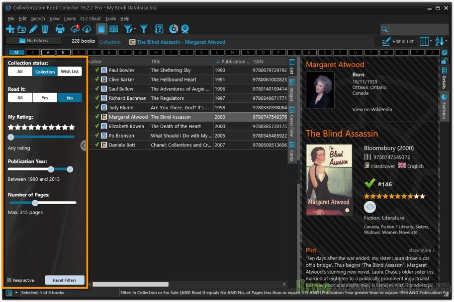Viewport: 454px width, 302px height.
Task: Set Read It filter to All
Action: pos(20,98)
